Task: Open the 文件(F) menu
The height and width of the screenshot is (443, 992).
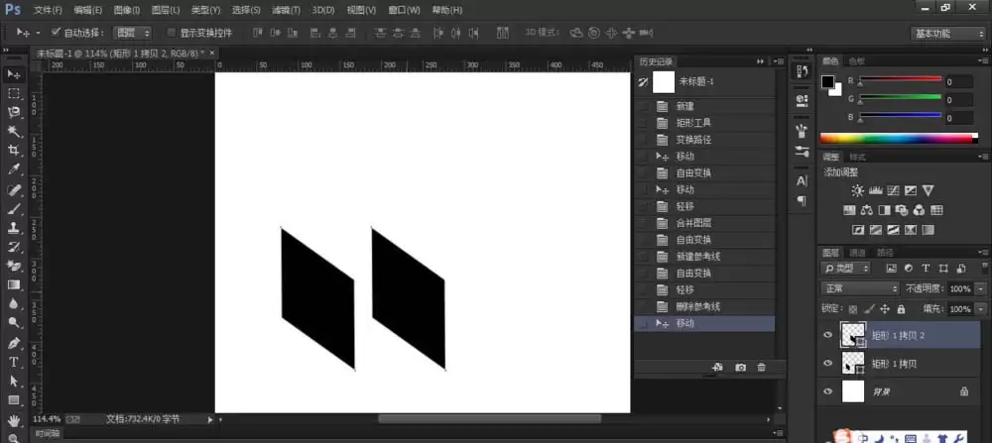Action: coord(48,10)
